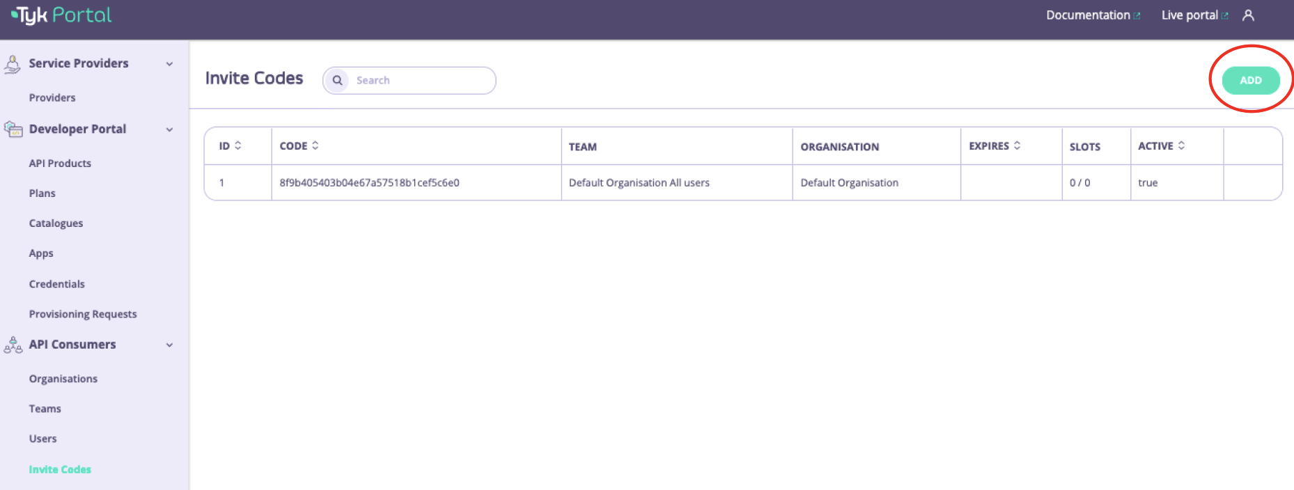Sort table by ACTIVE column arrows
1294x490 pixels.
1181,145
